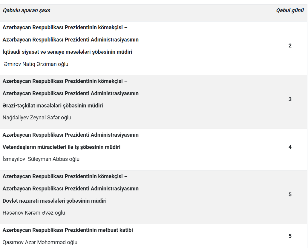Select the name Həsənov Kərəm Əvəz oğlu
Image resolution: width=308 pixels, height=248 pixels.
(x=34, y=213)
